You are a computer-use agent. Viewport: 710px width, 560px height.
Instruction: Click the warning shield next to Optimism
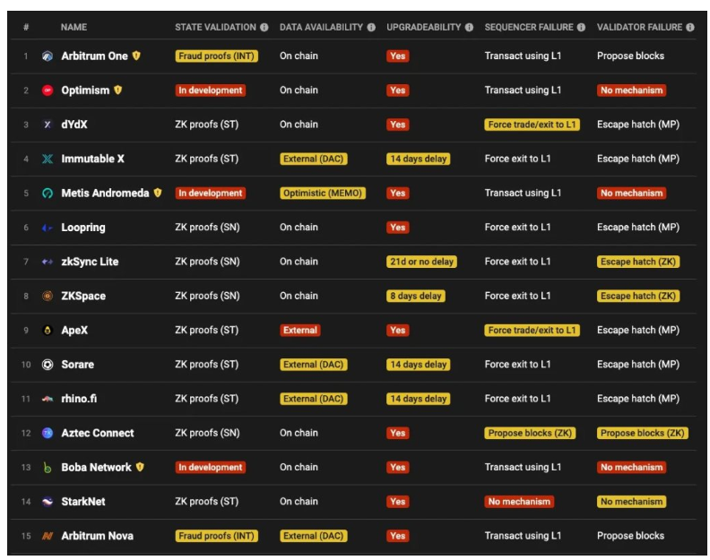(x=117, y=90)
